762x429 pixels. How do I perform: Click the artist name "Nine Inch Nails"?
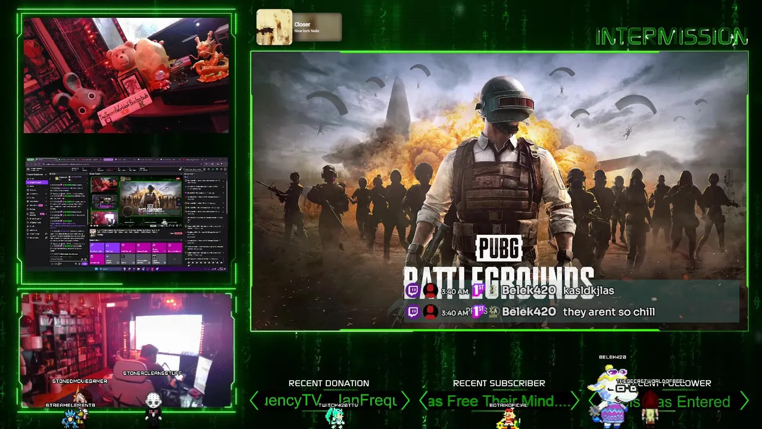(x=307, y=32)
